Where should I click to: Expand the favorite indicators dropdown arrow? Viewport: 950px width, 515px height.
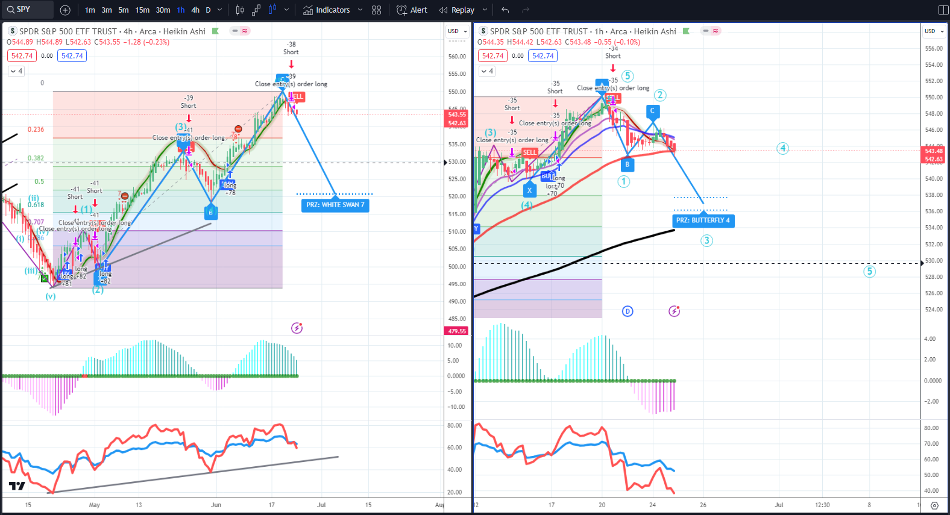coord(360,10)
